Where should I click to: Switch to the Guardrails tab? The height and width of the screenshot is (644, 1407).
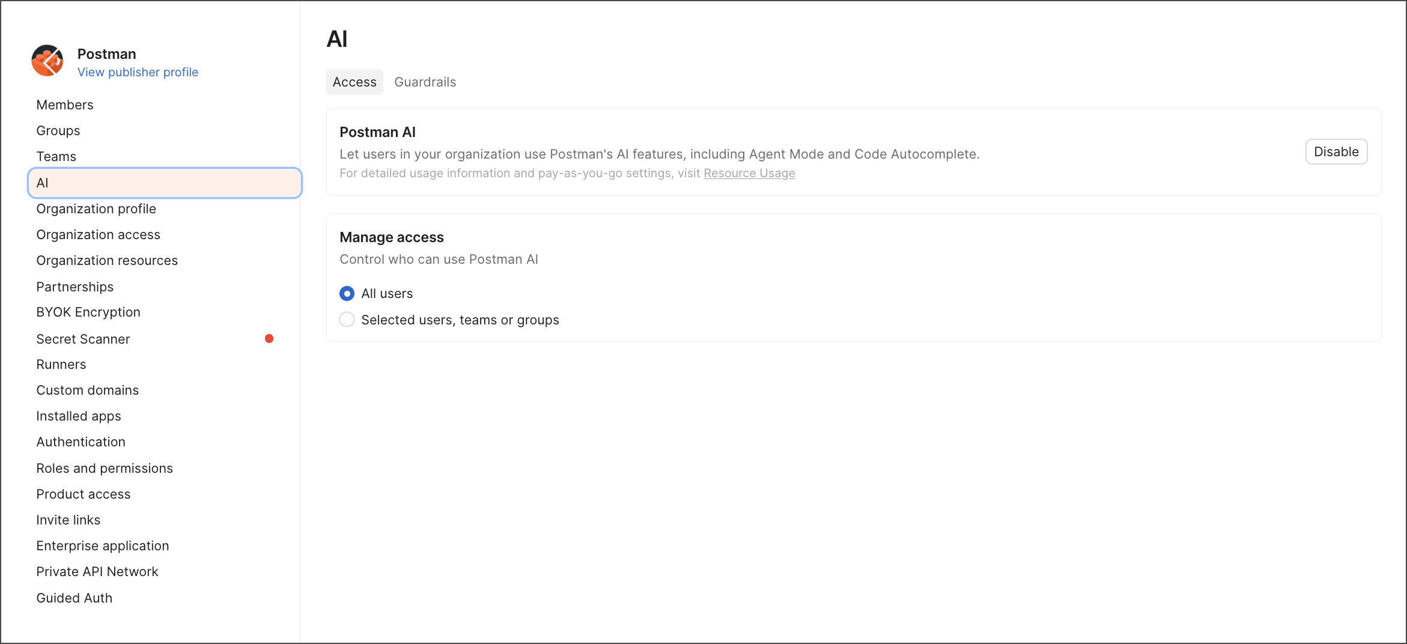pos(425,82)
